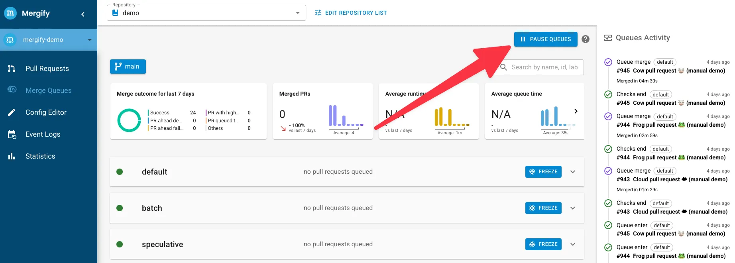This screenshot has height=263, width=735.
Task: Click purple check icon for #945 Queue merge
Action: click(608, 62)
